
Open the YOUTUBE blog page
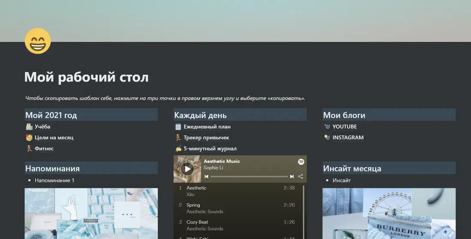tap(345, 127)
